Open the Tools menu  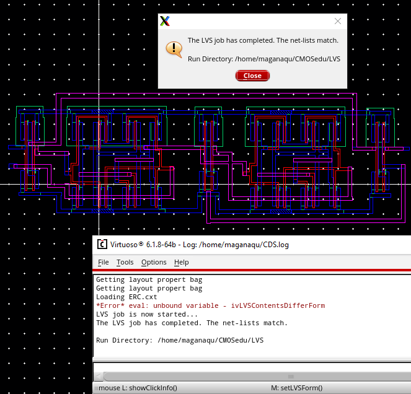tap(125, 262)
